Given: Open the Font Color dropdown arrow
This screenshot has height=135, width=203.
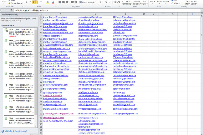Looking at the screenshot, I should pyautogui.click(x=55, y=2).
